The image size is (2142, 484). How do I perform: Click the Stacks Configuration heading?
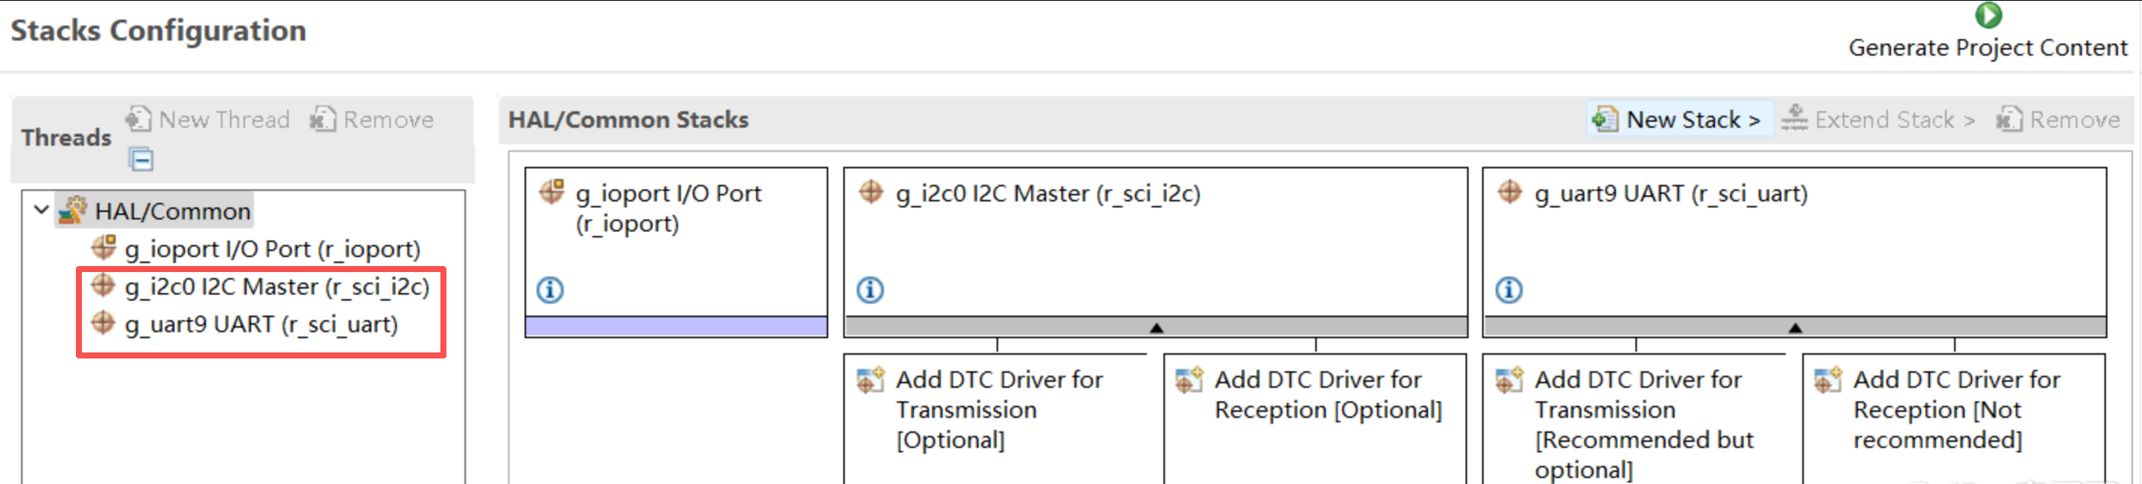pos(158,31)
